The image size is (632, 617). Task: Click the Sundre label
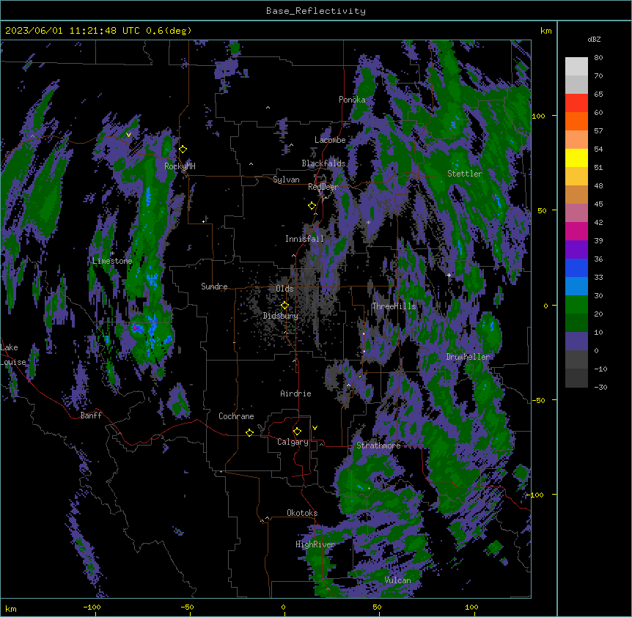click(x=214, y=287)
